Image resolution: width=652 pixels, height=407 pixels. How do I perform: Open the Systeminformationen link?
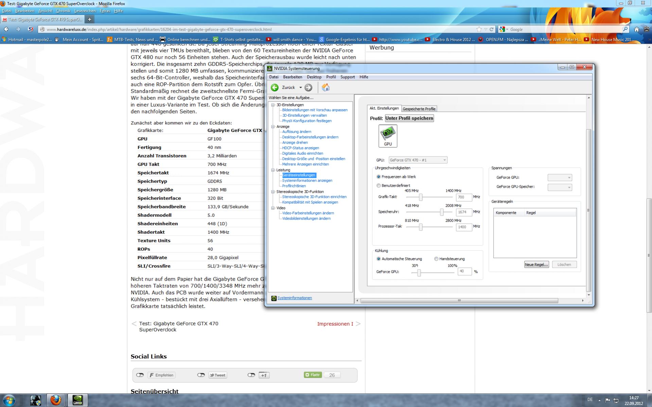pos(295,298)
